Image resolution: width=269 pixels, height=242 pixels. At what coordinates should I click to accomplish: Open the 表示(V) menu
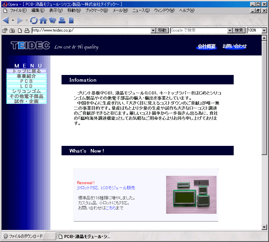[56, 10]
